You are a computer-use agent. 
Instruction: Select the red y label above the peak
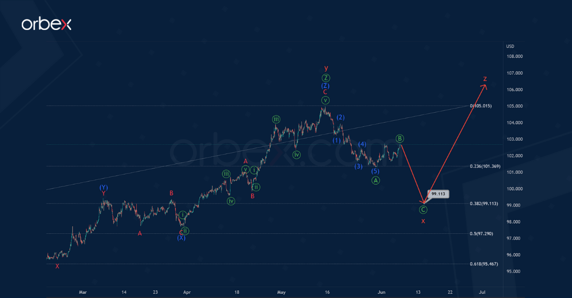[325, 69]
